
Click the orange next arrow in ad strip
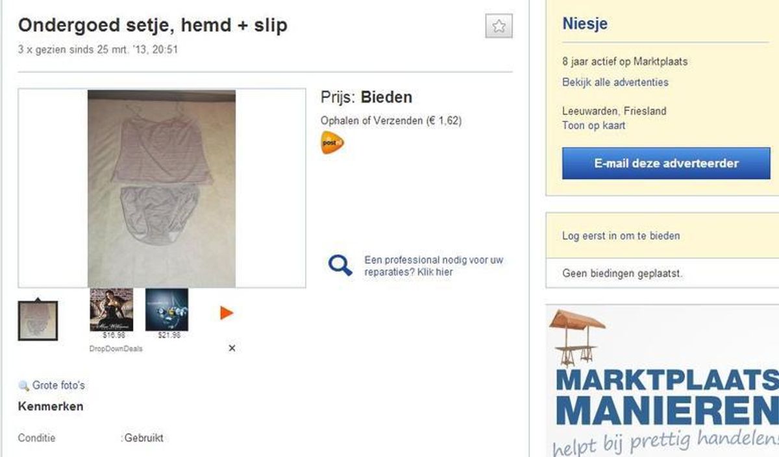226,313
